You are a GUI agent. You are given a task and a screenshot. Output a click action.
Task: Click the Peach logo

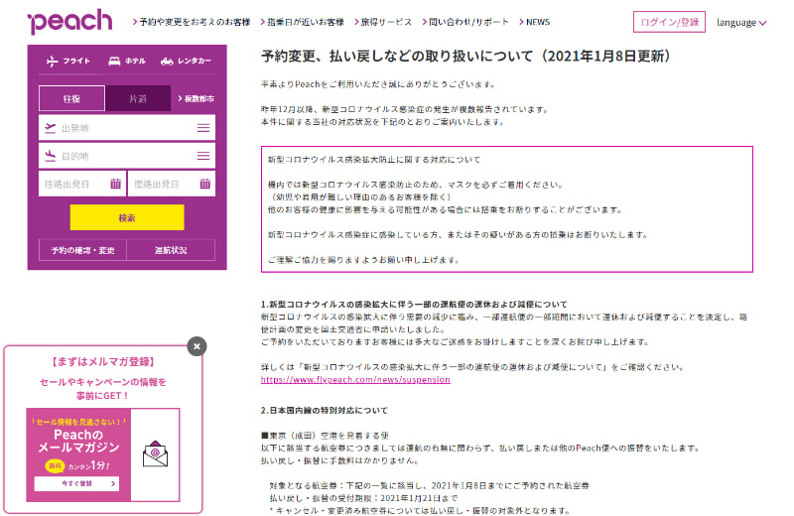(69, 22)
